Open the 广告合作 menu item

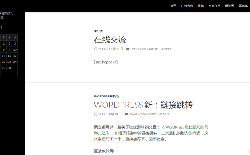tap(187, 6)
